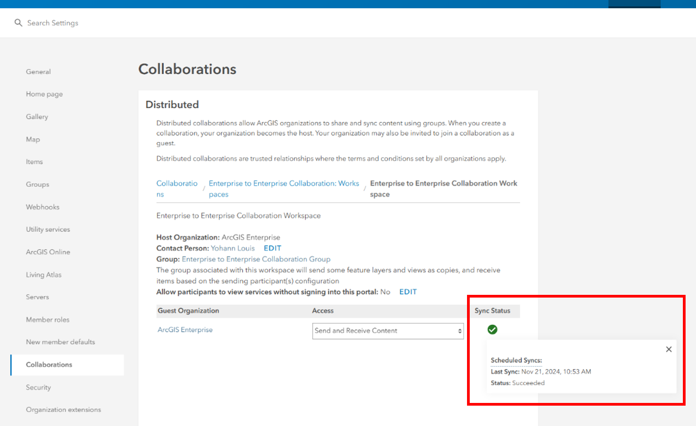Open Organization extensions settings
This screenshot has height=426, width=696.
[x=63, y=410]
